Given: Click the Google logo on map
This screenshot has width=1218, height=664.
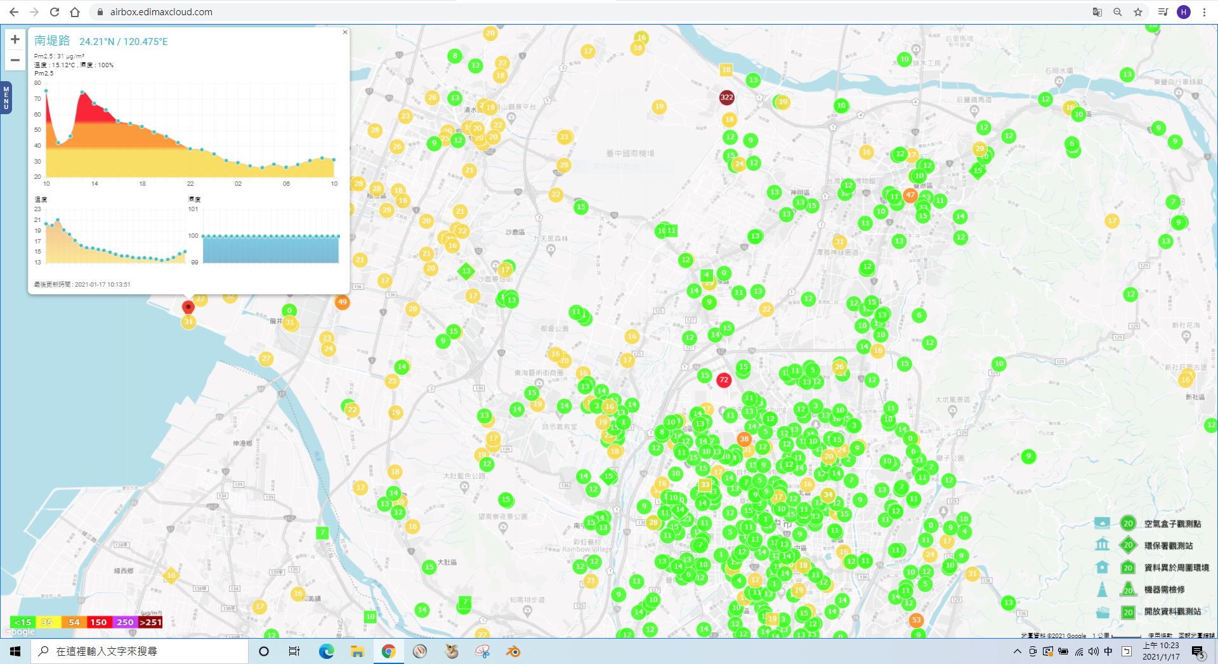Looking at the screenshot, I should pos(19,632).
